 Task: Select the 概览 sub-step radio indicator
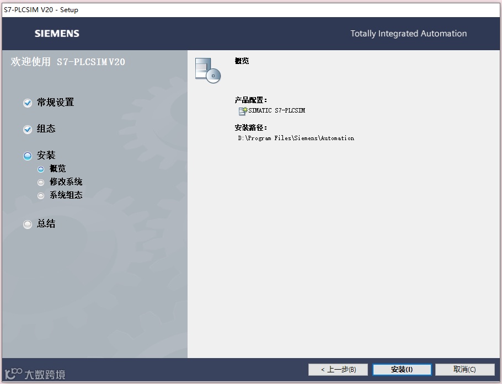[41, 169]
